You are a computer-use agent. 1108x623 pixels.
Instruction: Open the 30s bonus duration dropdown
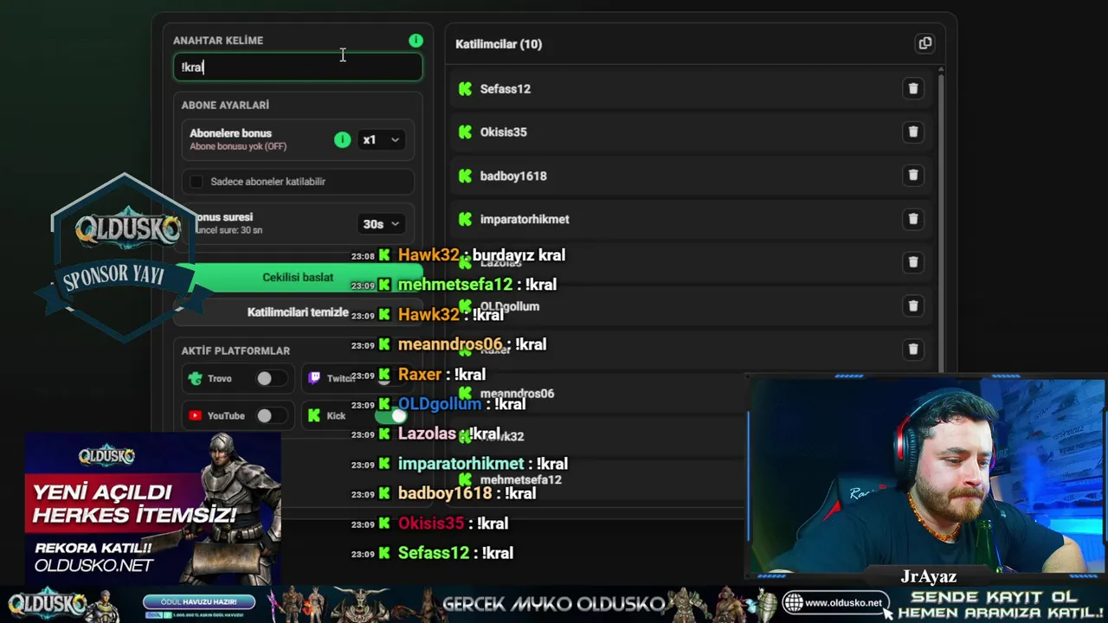coord(381,224)
